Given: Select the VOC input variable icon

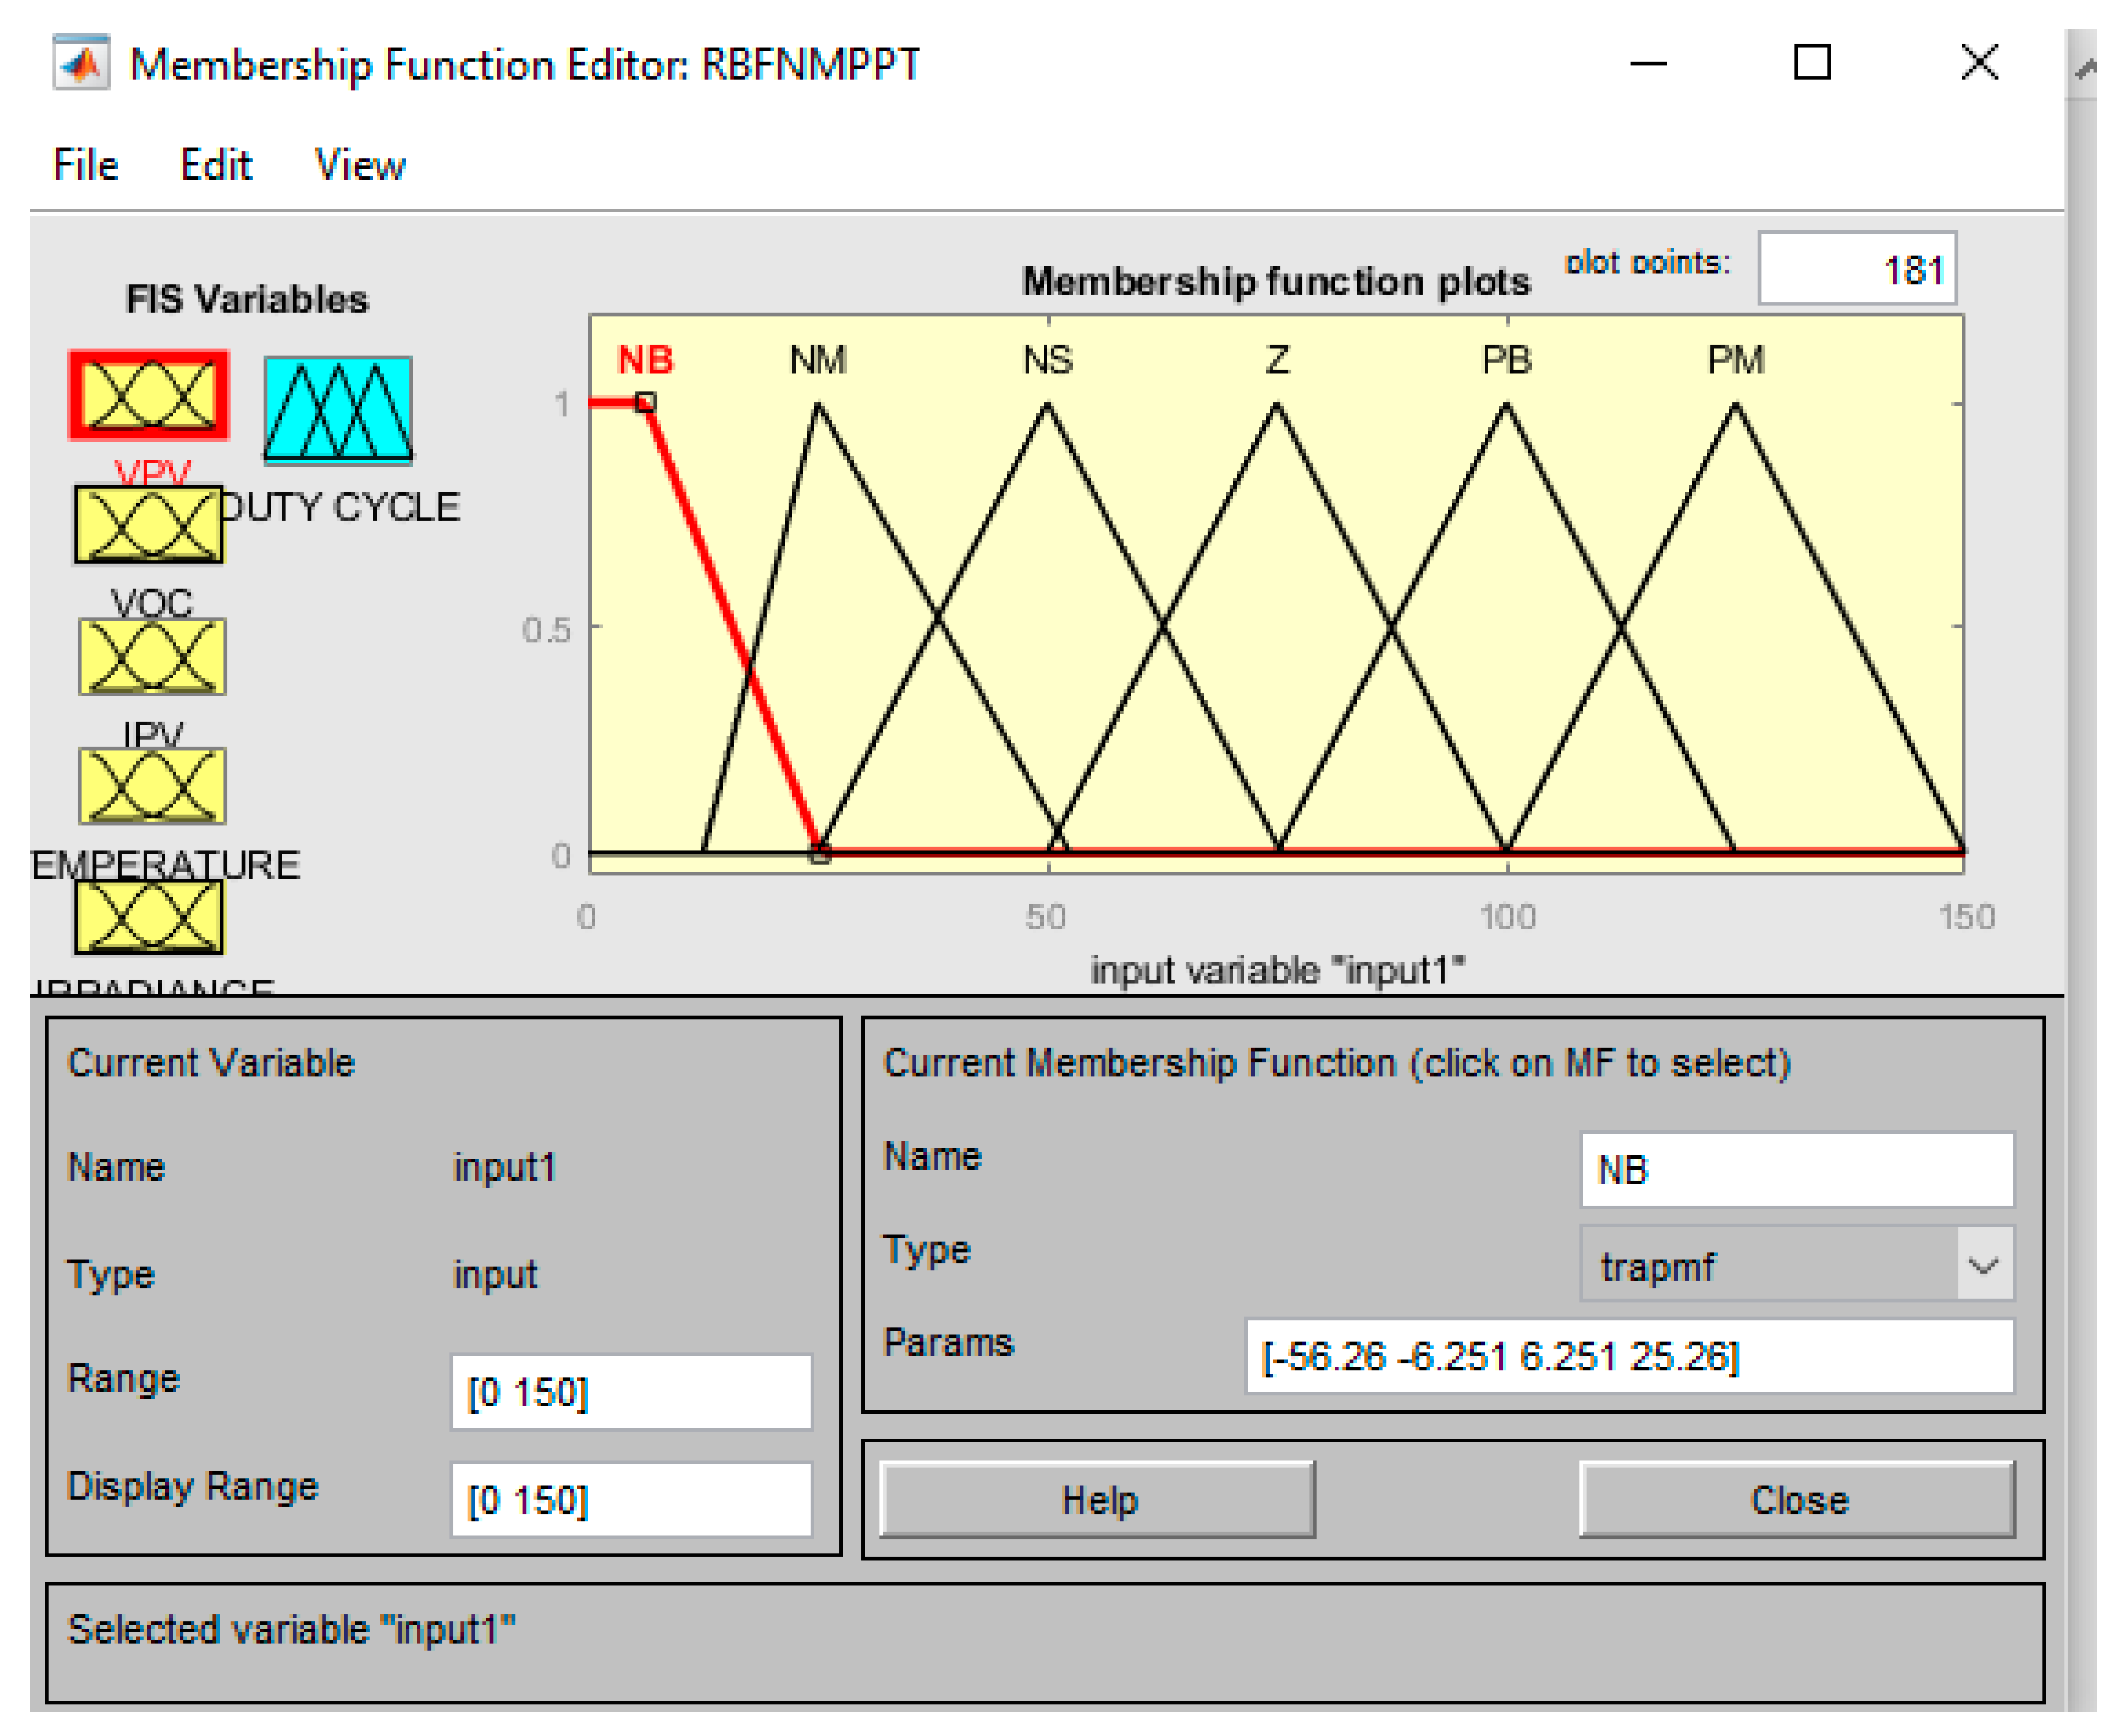Looking at the screenshot, I should (148, 525).
